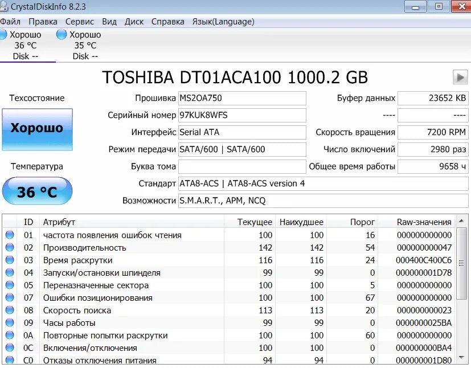Click the rotation speed value 7200 RPM
Viewport: 471px width, 368px height.
tap(433, 133)
